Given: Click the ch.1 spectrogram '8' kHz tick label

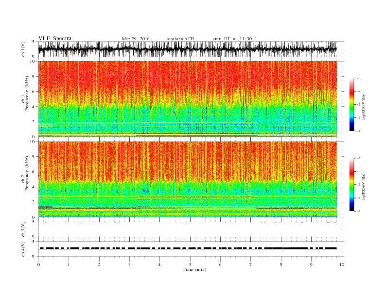Looking at the screenshot, I should pos(34,77).
